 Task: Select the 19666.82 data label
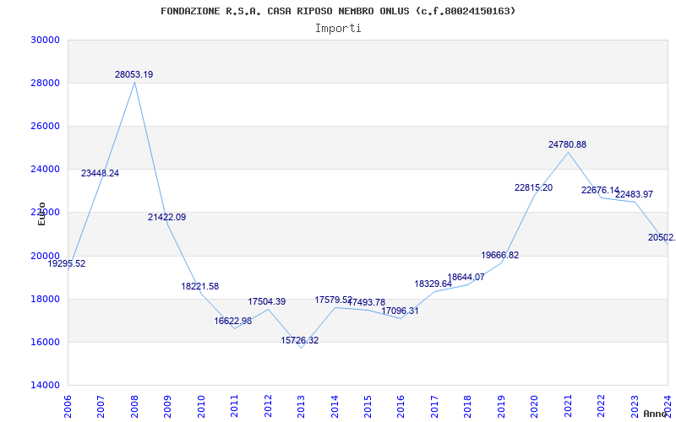499,256
